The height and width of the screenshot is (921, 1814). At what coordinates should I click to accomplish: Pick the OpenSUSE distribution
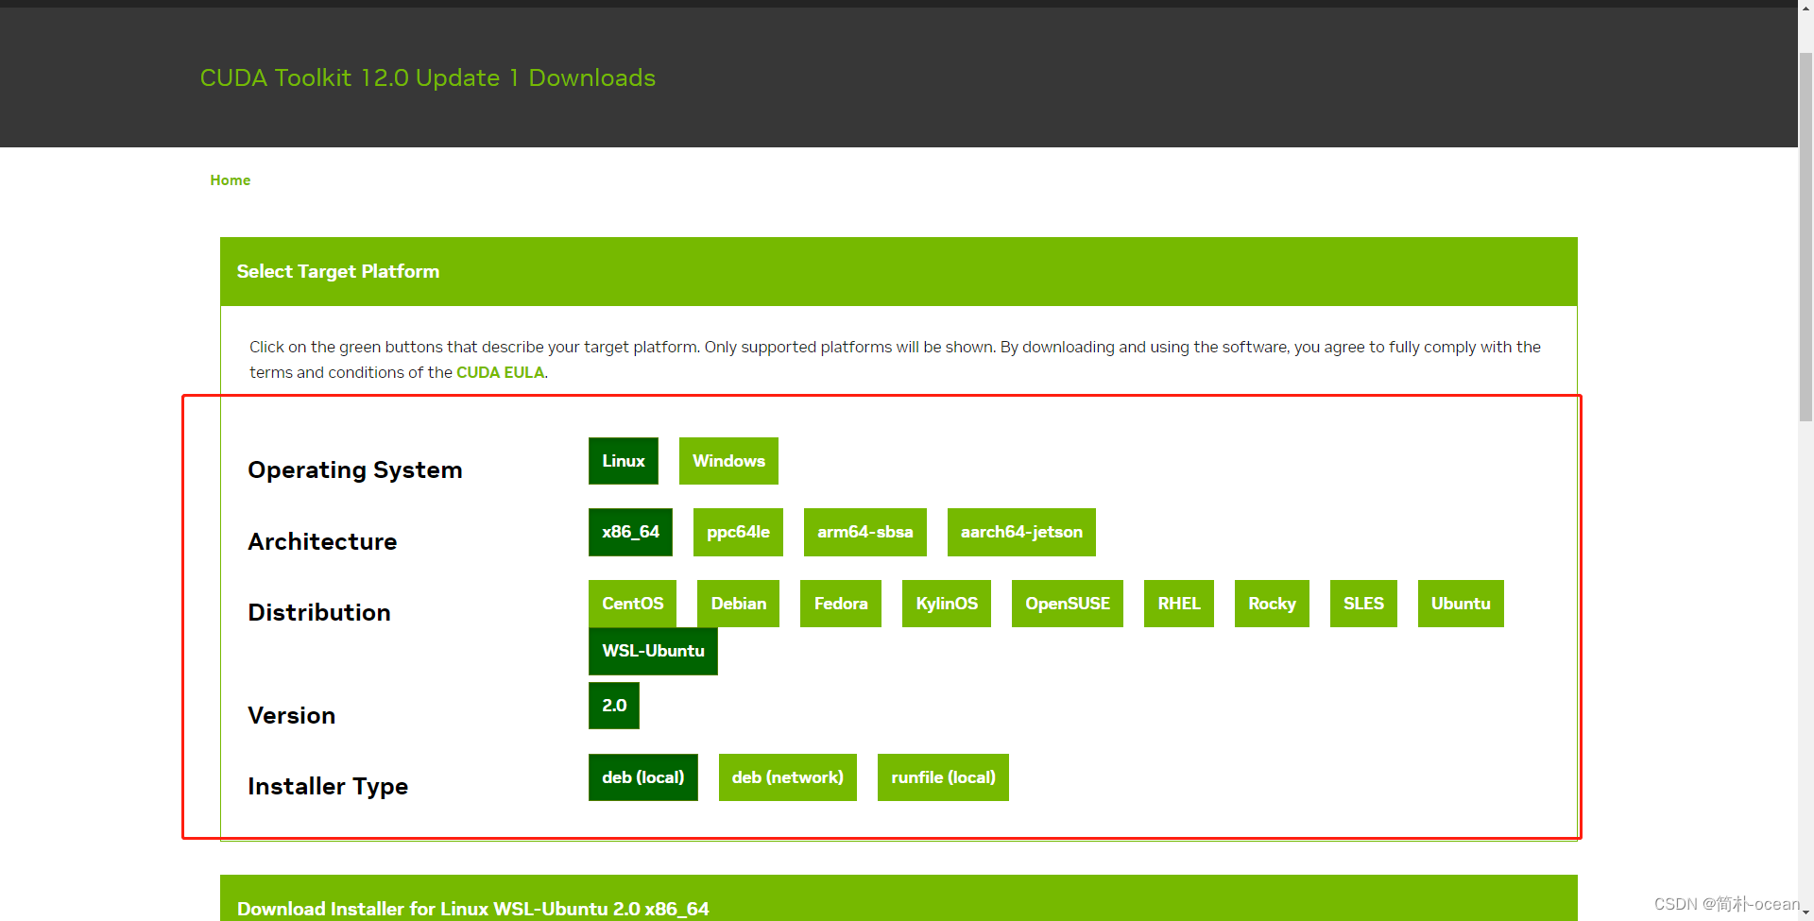tap(1067, 604)
